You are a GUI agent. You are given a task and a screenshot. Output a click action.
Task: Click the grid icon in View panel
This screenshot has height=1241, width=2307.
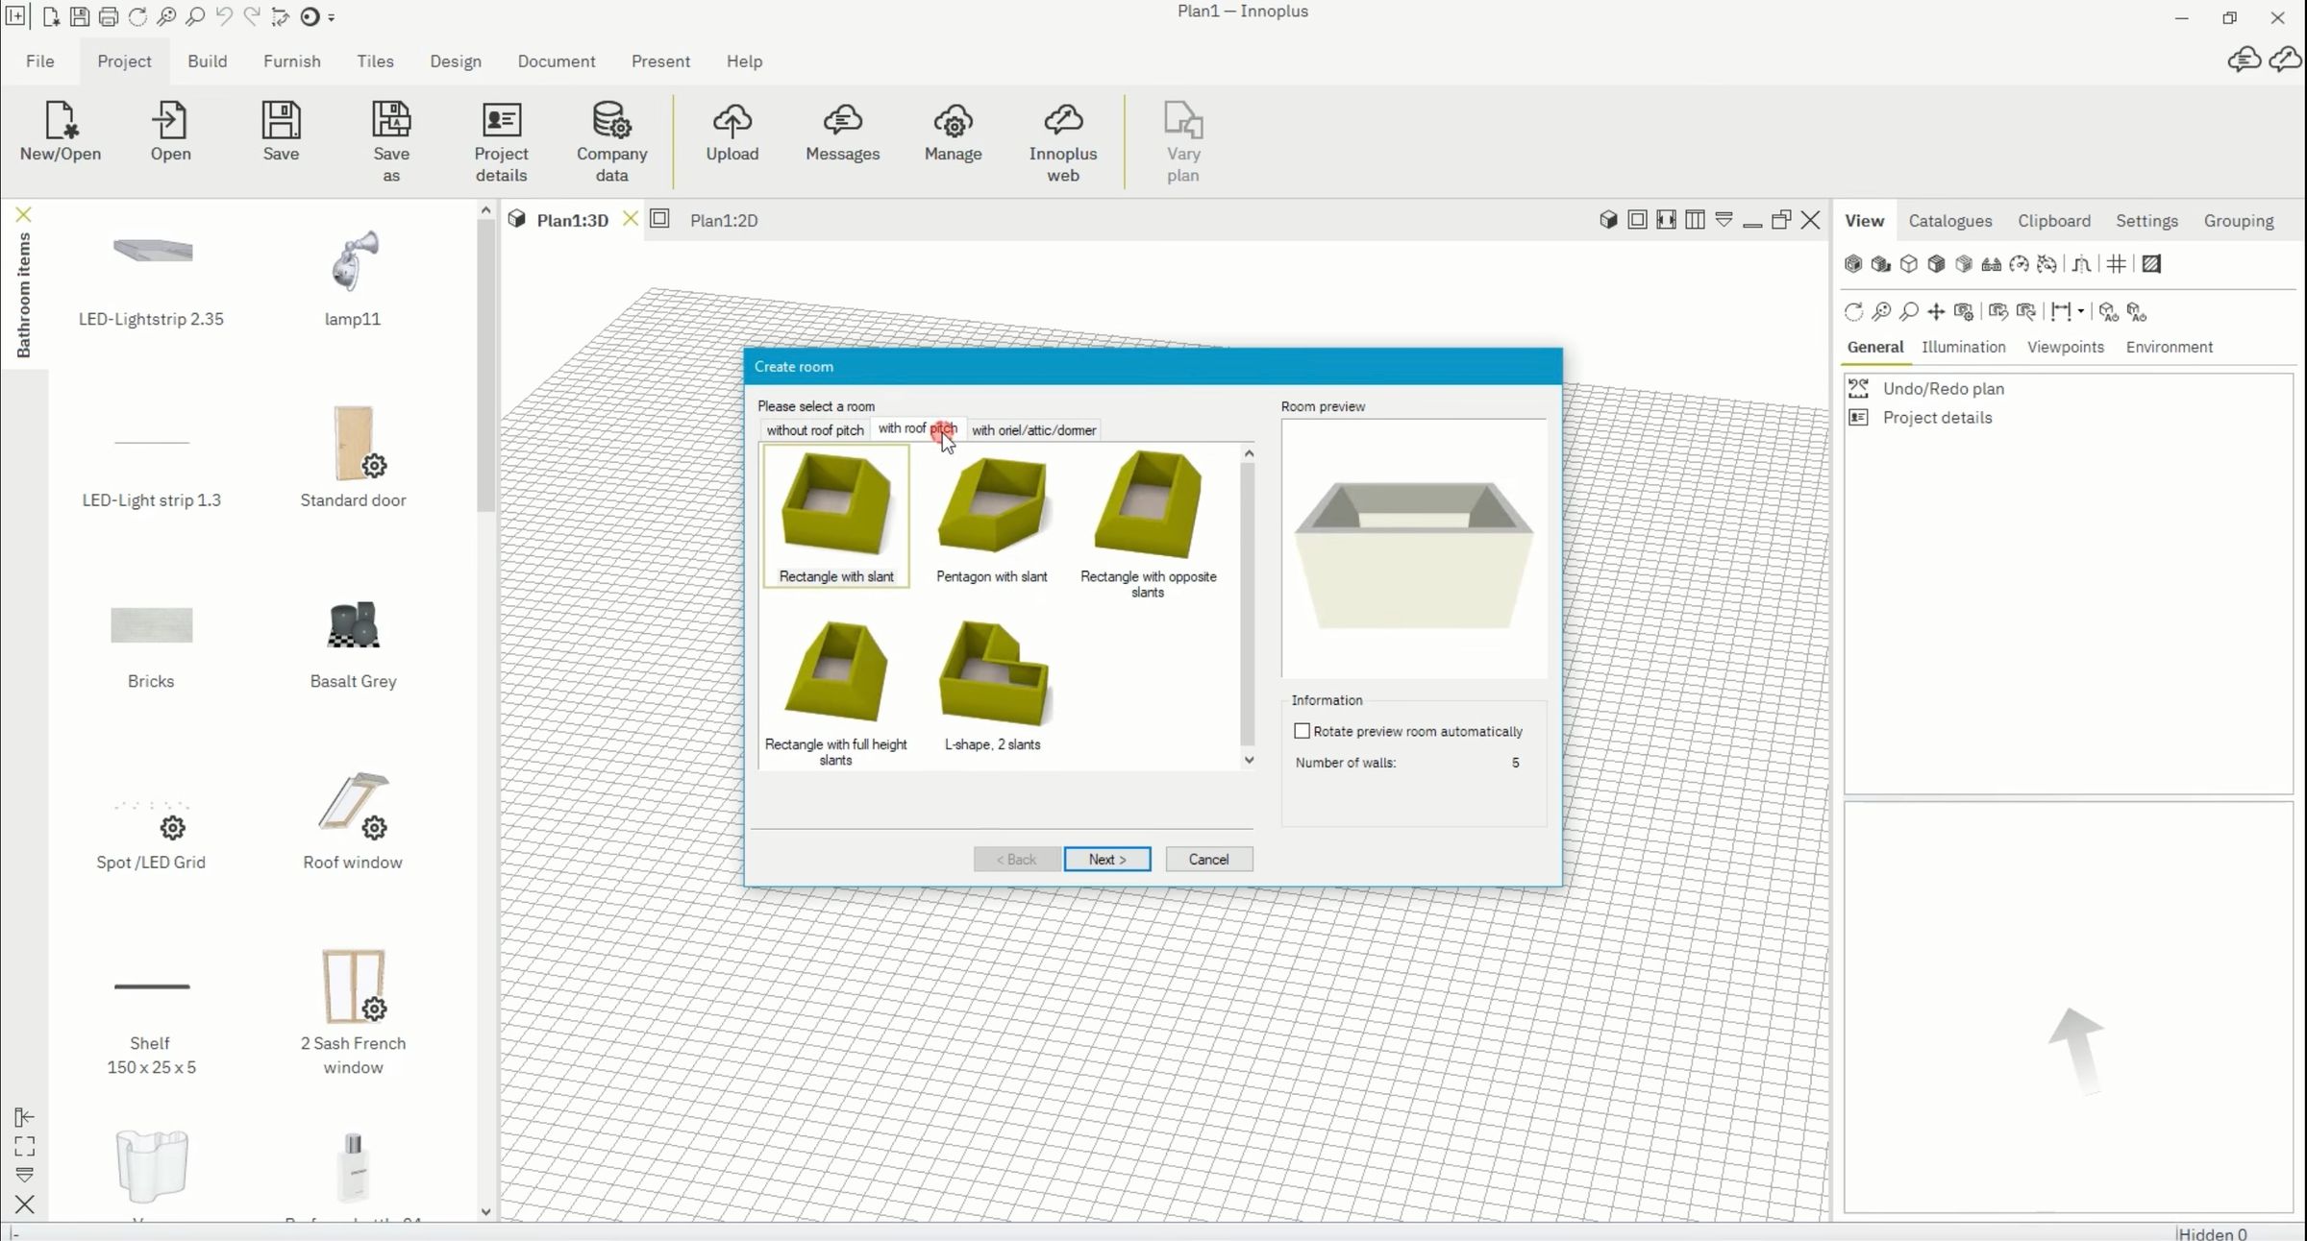pos(2116,264)
